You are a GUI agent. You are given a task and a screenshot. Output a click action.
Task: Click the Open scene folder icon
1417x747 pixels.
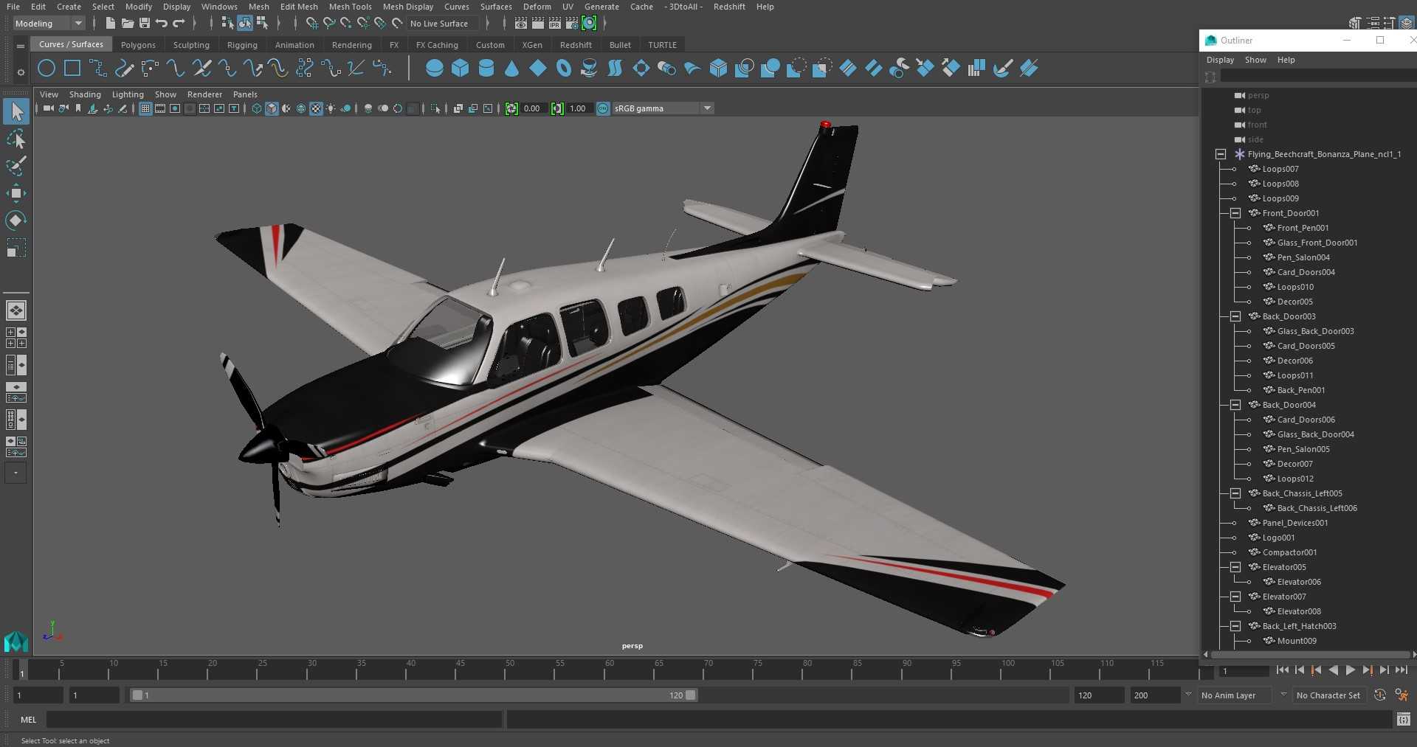click(127, 24)
